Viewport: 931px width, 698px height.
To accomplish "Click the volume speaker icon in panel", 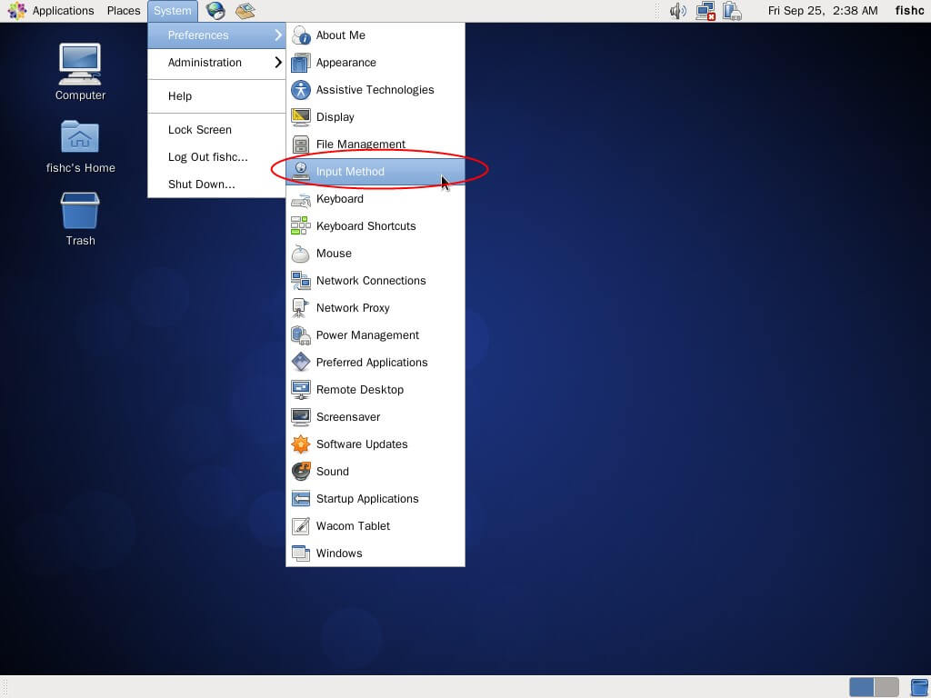I will (x=677, y=11).
